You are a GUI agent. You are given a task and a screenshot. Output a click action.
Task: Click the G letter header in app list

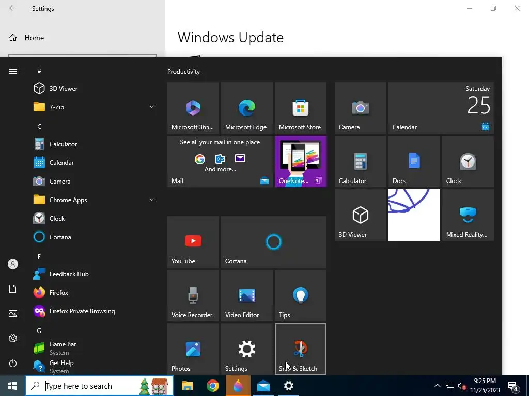(39, 331)
